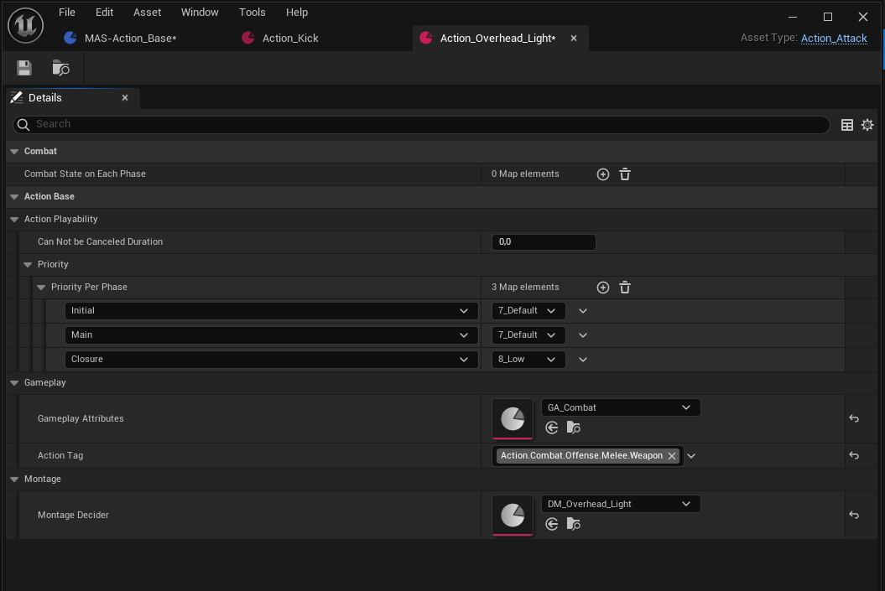
Task: Browse to DM_Overhead_Light with magnifier folder icon
Action: click(x=574, y=524)
